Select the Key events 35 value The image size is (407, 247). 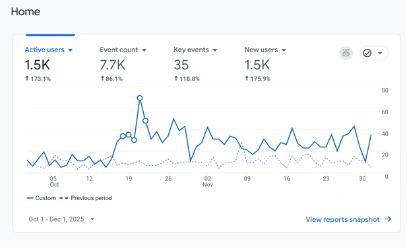click(181, 65)
